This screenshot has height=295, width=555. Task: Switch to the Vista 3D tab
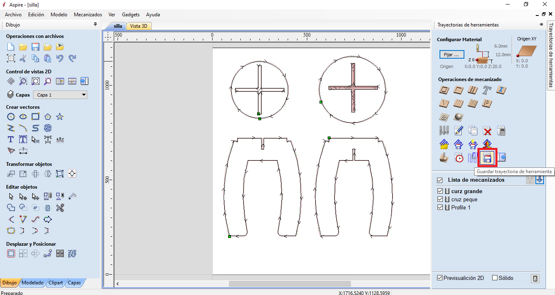coord(139,26)
